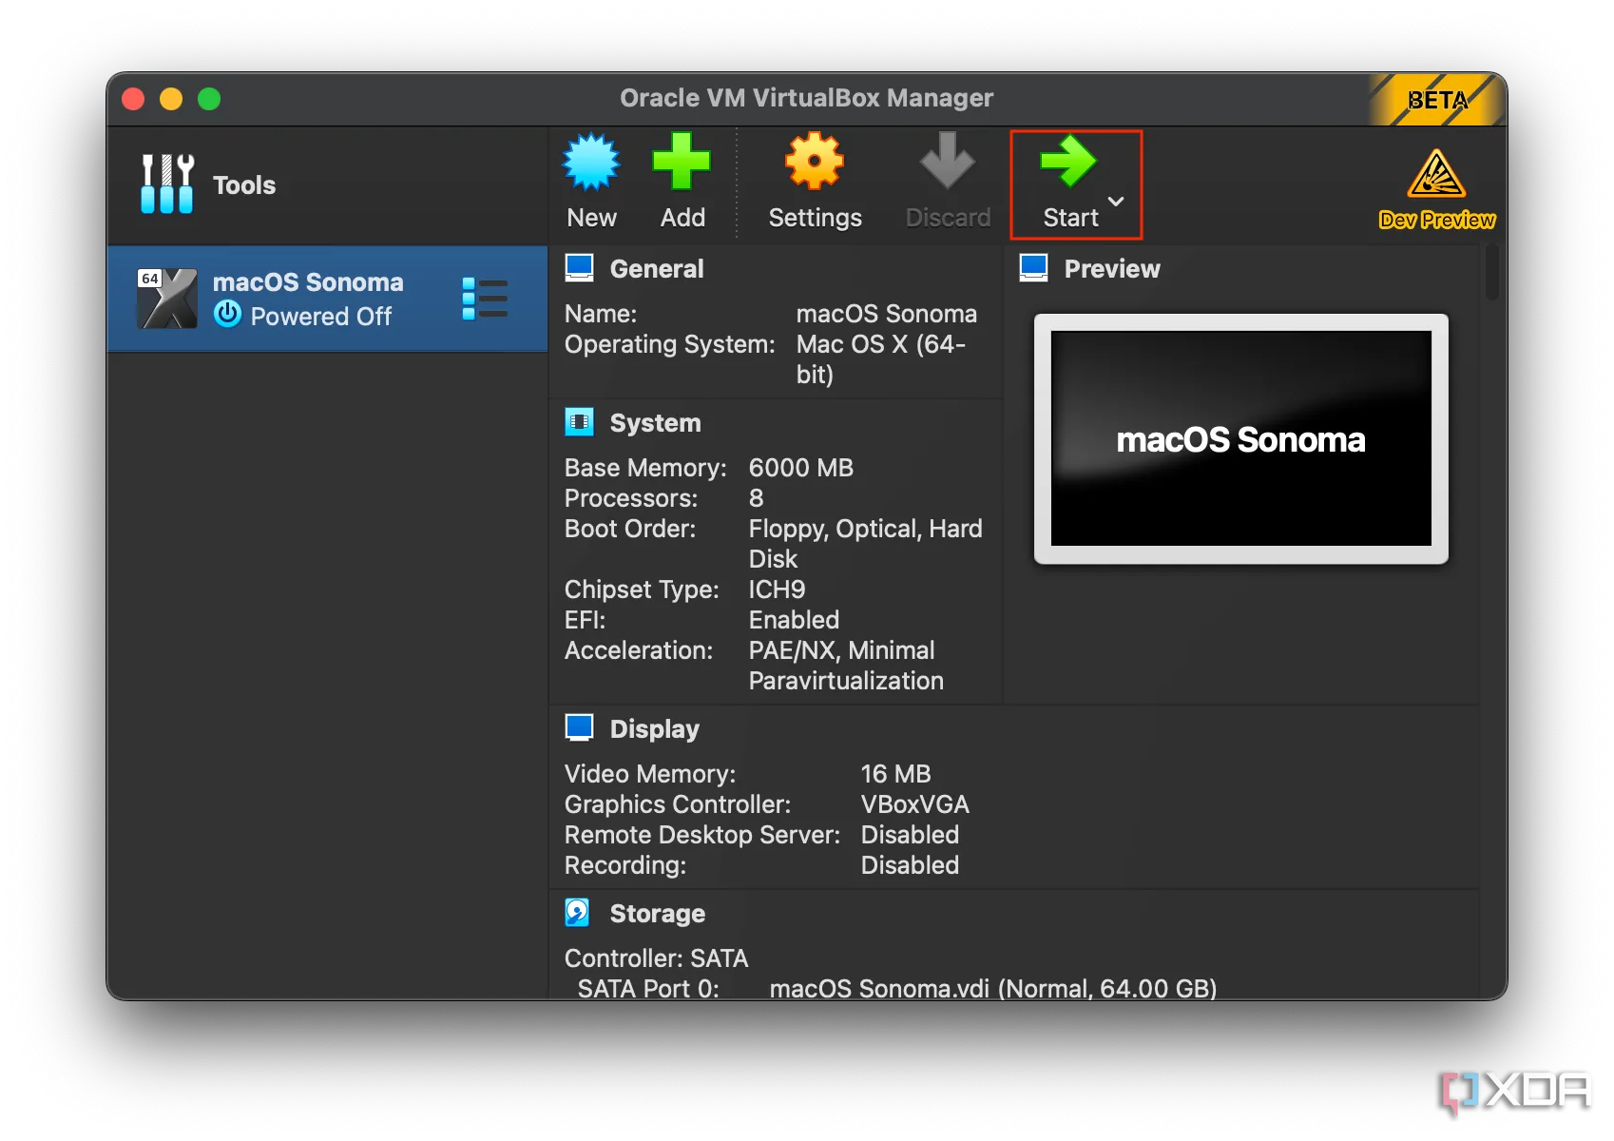The image size is (1614, 1141).
Task: Click the Chipset Type value ICH9
Action: pyautogui.click(x=777, y=590)
